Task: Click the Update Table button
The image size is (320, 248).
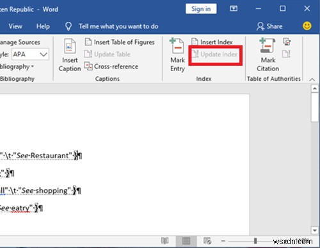Action: click(107, 54)
